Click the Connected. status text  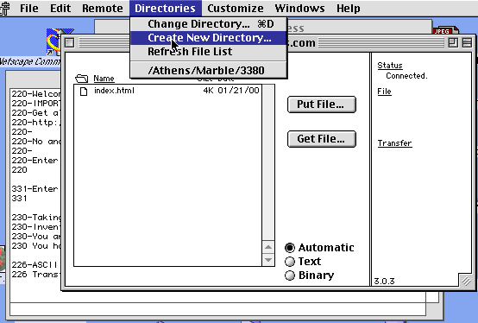click(x=406, y=76)
